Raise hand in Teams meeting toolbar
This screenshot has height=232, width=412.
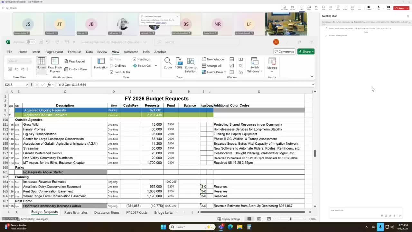coord(316,8)
